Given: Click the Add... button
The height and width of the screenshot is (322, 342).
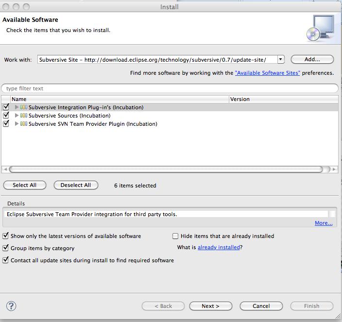Looking at the screenshot, I should [x=312, y=59].
